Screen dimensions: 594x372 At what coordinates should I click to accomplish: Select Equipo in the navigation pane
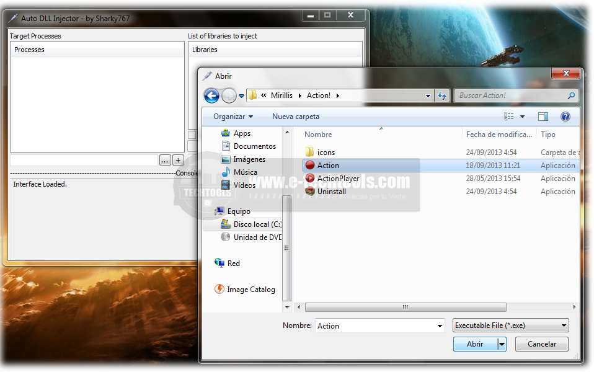(x=233, y=211)
